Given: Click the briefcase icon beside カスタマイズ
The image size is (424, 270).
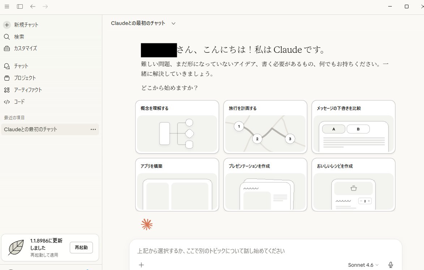Looking at the screenshot, I should (7, 49).
